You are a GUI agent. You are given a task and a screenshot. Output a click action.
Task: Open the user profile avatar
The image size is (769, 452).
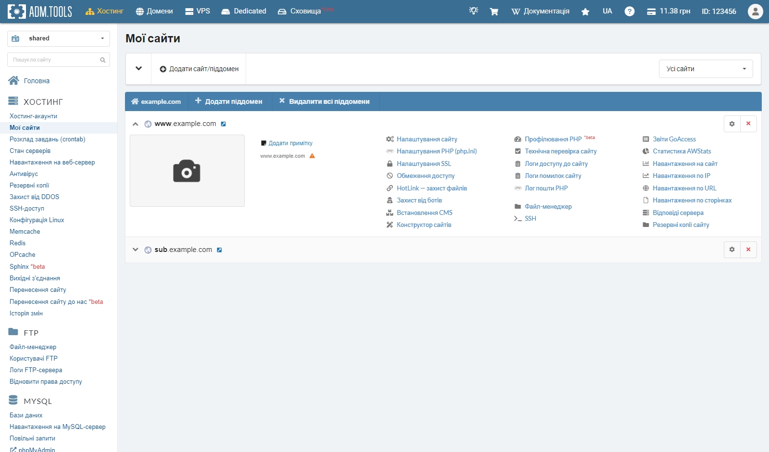[x=755, y=12]
